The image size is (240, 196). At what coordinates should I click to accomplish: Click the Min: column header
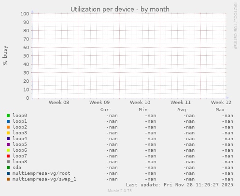pyautogui.click(x=144, y=110)
